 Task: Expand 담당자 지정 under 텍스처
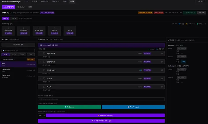(46, 90)
